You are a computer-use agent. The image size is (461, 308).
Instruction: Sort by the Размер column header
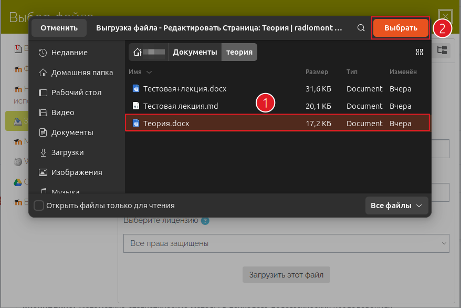317,72
